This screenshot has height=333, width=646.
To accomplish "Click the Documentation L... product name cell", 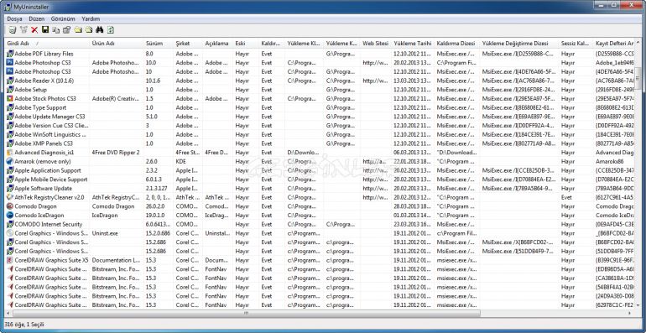I will tap(116, 261).
